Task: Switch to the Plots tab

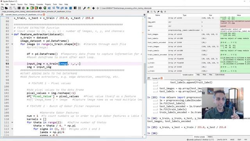Action: 204,75
